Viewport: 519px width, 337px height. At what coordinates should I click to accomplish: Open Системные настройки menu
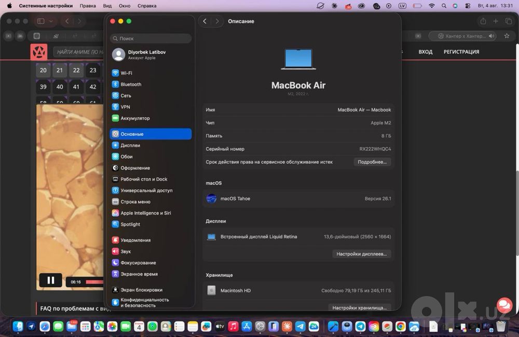click(46, 6)
